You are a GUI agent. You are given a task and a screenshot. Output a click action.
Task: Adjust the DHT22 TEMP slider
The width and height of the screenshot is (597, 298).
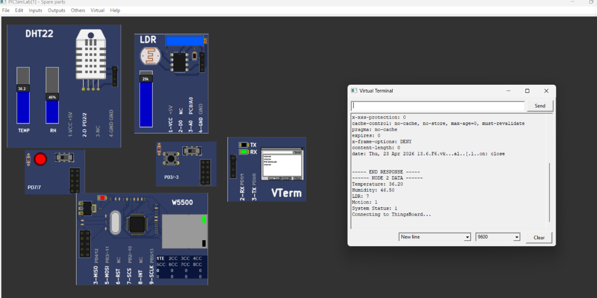[x=23, y=95]
